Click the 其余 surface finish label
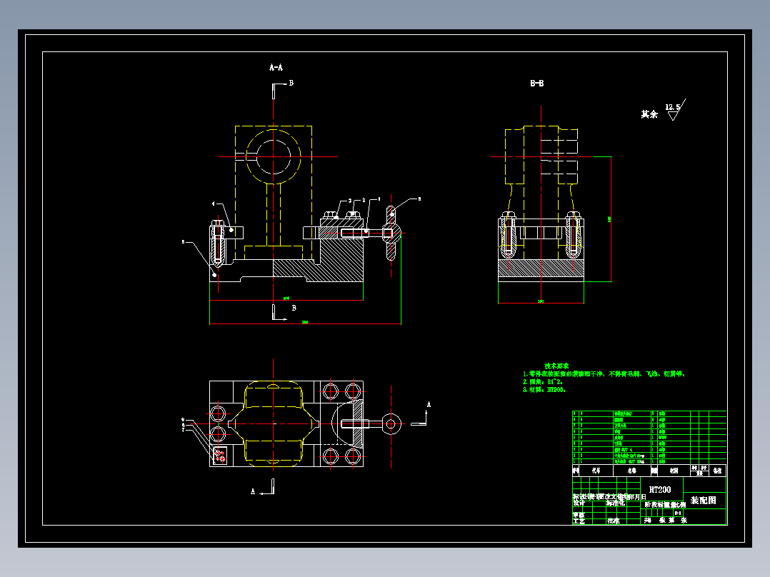Viewport: 770px width, 577px height. pos(649,114)
